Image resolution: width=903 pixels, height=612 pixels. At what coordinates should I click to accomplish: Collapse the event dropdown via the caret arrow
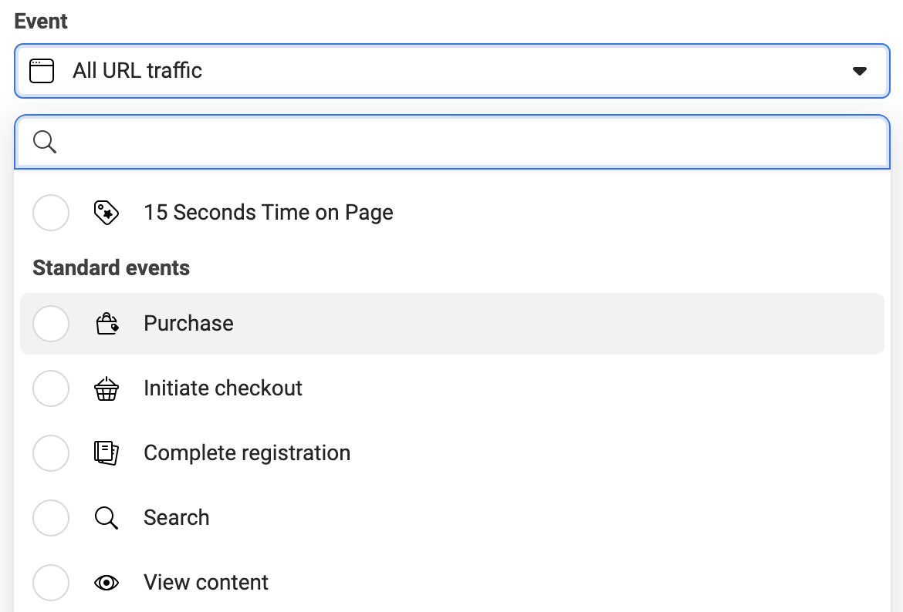click(x=860, y=70)
